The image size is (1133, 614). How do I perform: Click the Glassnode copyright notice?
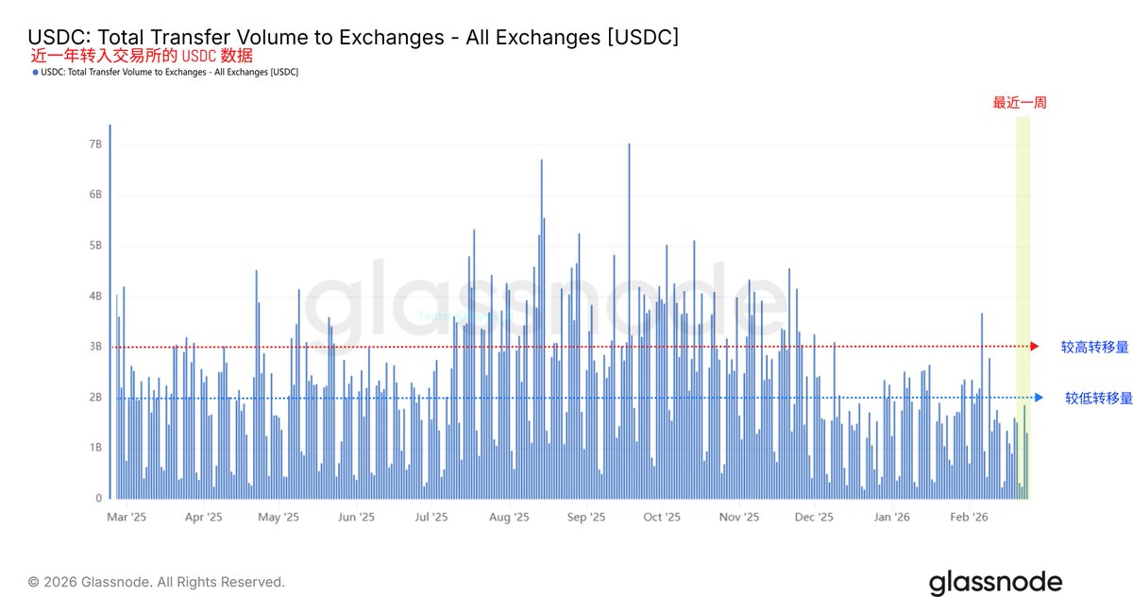[x=157, y=582]
